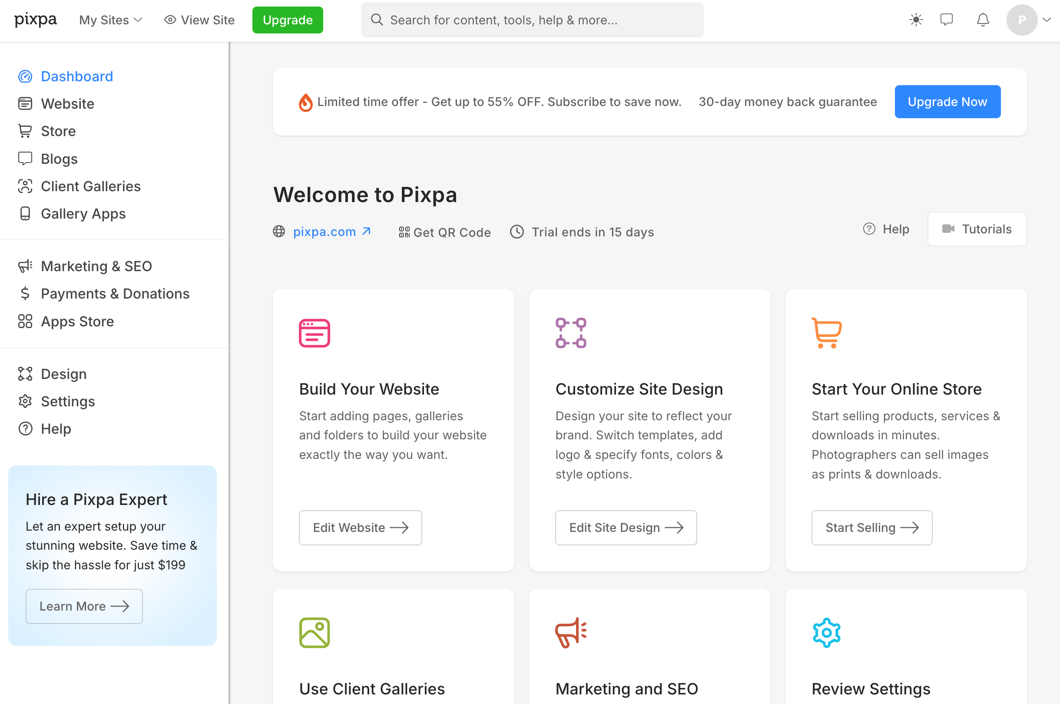Open Marketing & SEO menu label

coord(96,266)
